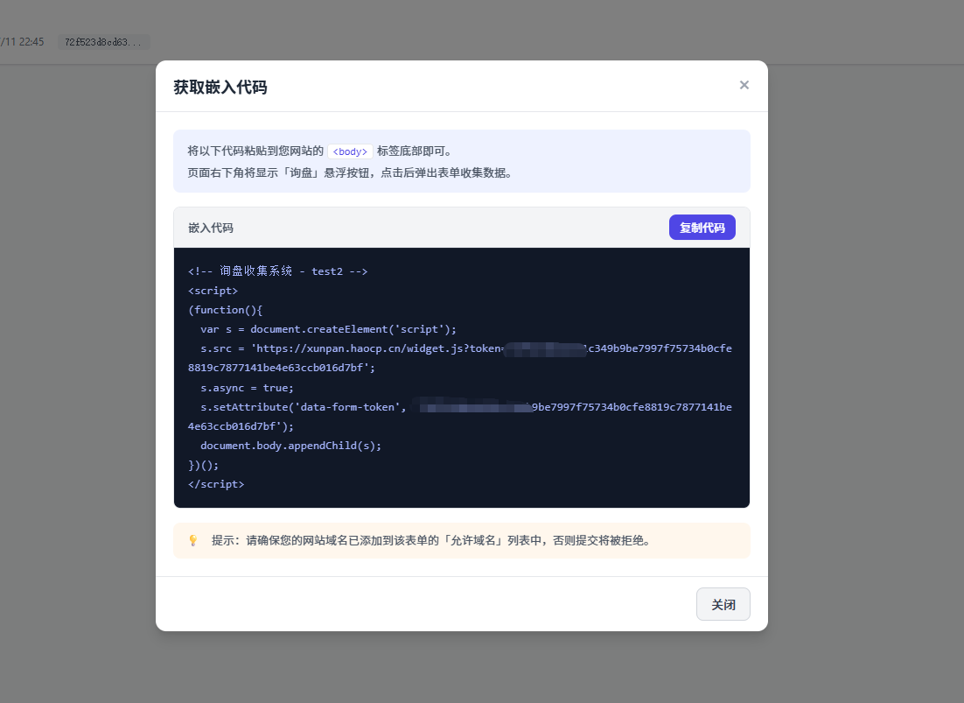This screenshot has width=964, height=703.
Task: Click the 嵌入代码 section header label
Action: (x=210, y=228)
